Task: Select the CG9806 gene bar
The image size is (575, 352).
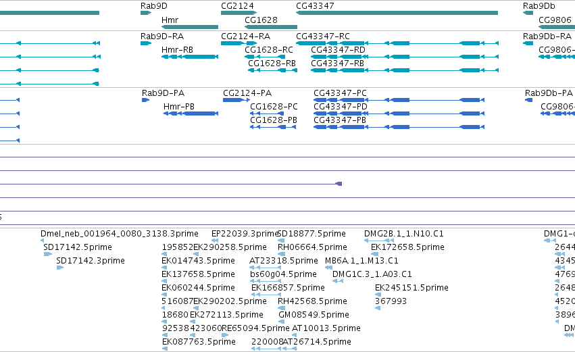Action: 557,27
